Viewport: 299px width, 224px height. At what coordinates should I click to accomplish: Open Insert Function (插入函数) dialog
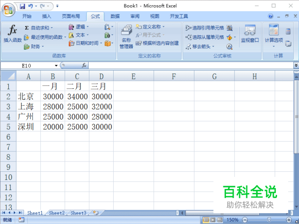[x=13, y=34]
